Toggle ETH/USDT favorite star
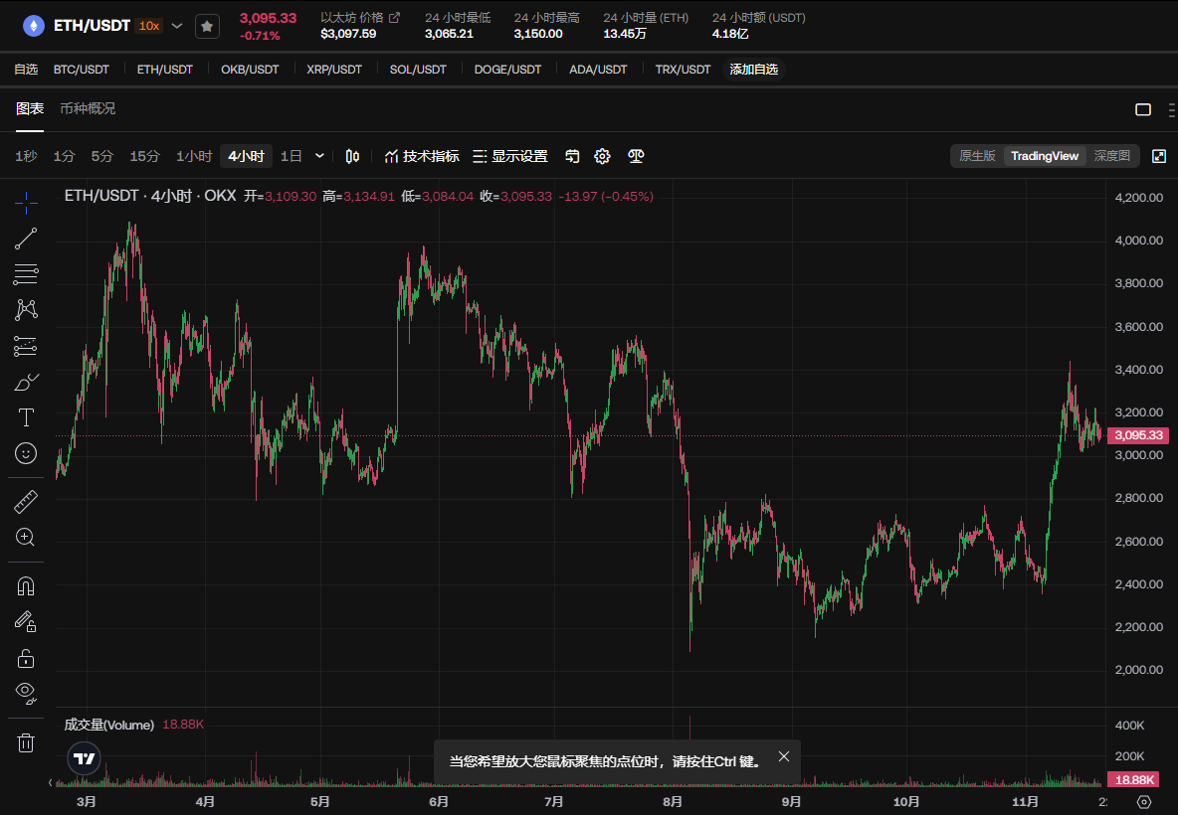 207,26
